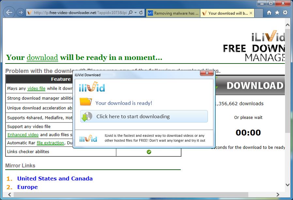Click the big DOWNLOAD button
Viewport: 293px width, 200px height.
click(x=250, y=85)
